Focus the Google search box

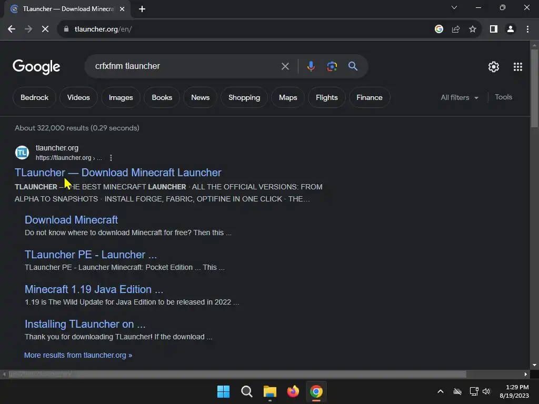click(186, 66)
